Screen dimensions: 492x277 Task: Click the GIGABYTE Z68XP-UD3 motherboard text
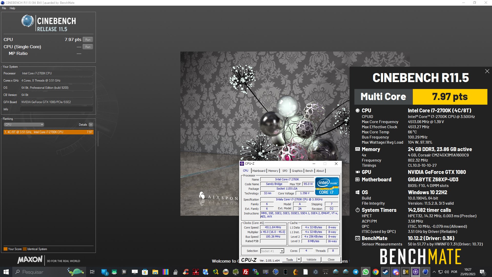click(433, 180)
